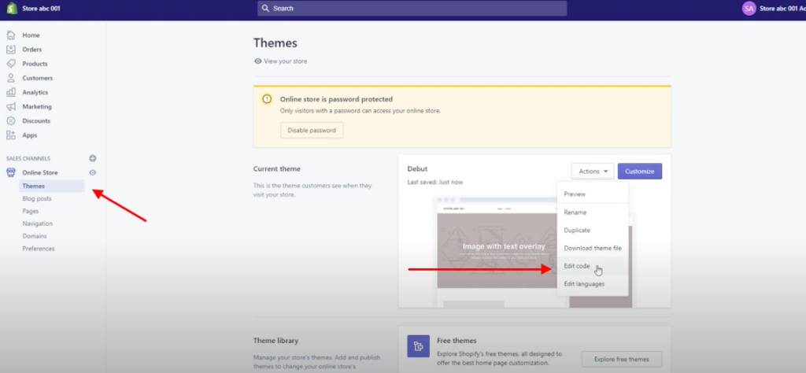The height and width of the screenshot is (373, 806).
Task: Open the Home menu item
Action: (31, 35)
